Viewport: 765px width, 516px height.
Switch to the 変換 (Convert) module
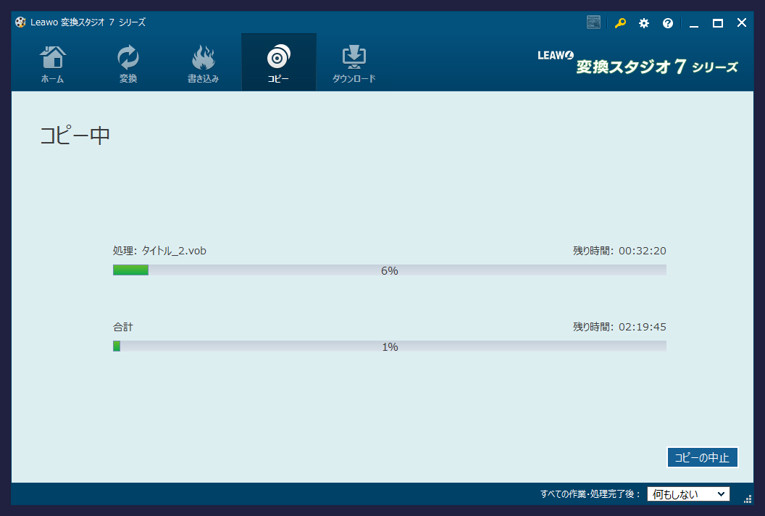[x=128, y=64]
